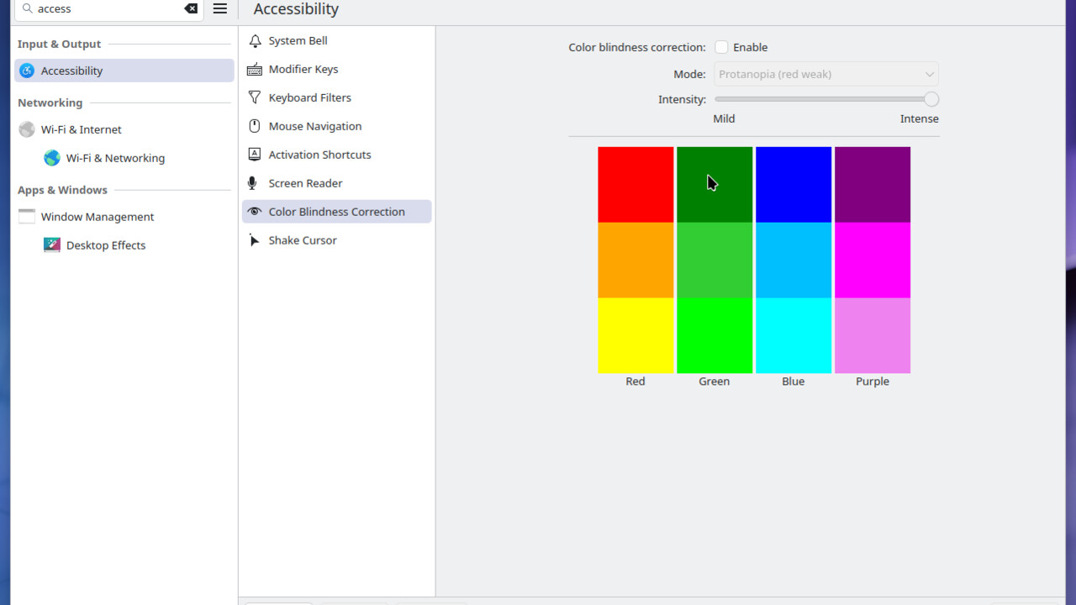Select Accessibility in the sidebar
The image size is (1076, 605).
pos(124,71)
